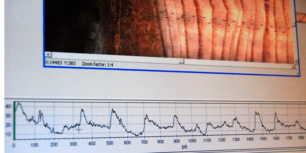Click the x-axis label '0'

click(x=14, y=145)
